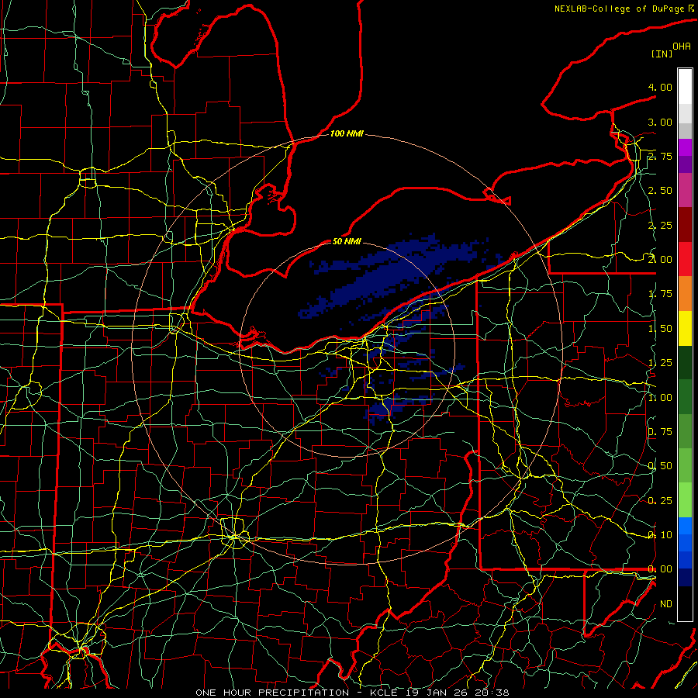Click the 2.50 legend value
Image resolution: width=698 pixels, height=698 pixels.
[x=660, y=191]
